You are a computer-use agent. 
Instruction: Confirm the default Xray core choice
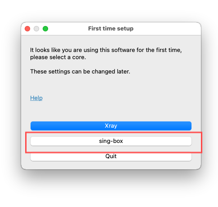(111, 126)
